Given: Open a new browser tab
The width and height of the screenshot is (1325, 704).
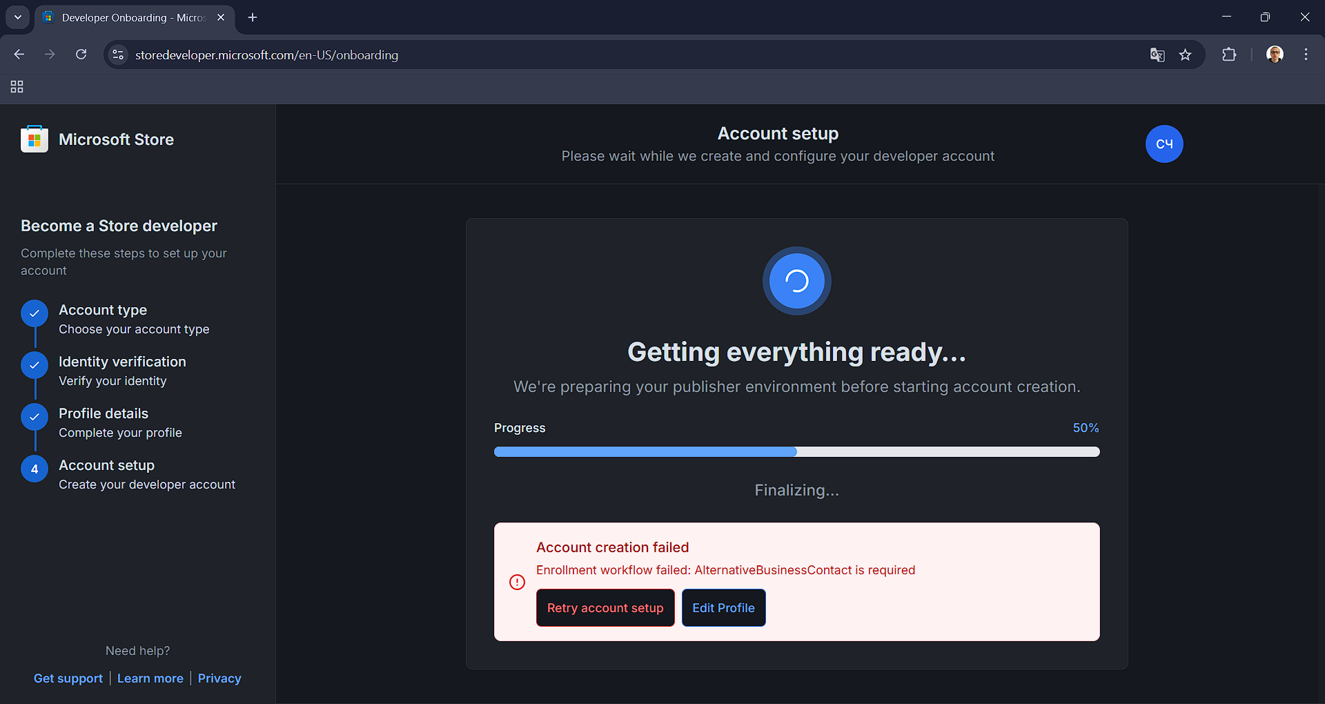Looking at the screenshot, I should click(252, 17).
